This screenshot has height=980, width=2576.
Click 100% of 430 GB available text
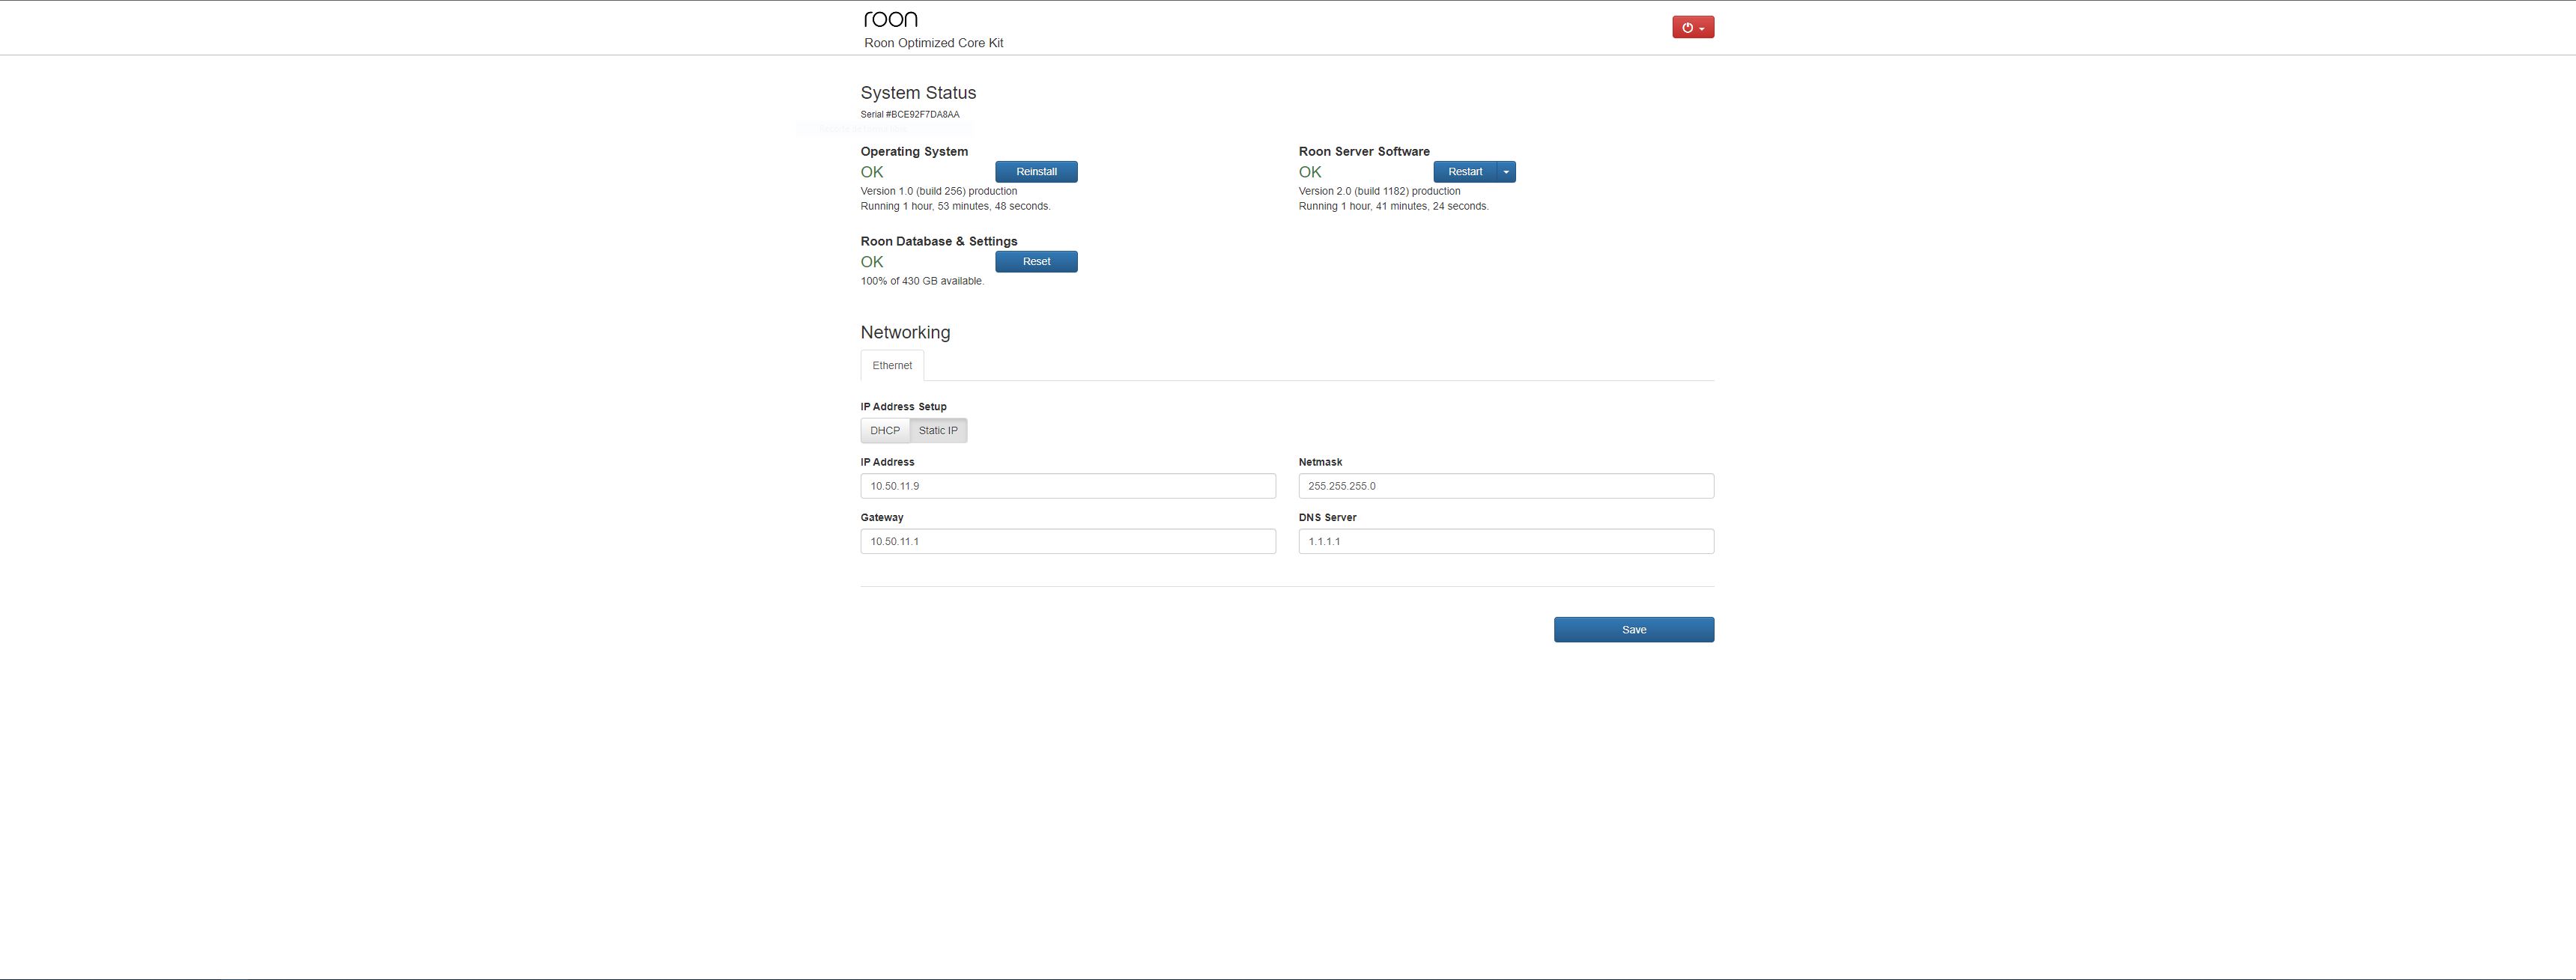922,281
